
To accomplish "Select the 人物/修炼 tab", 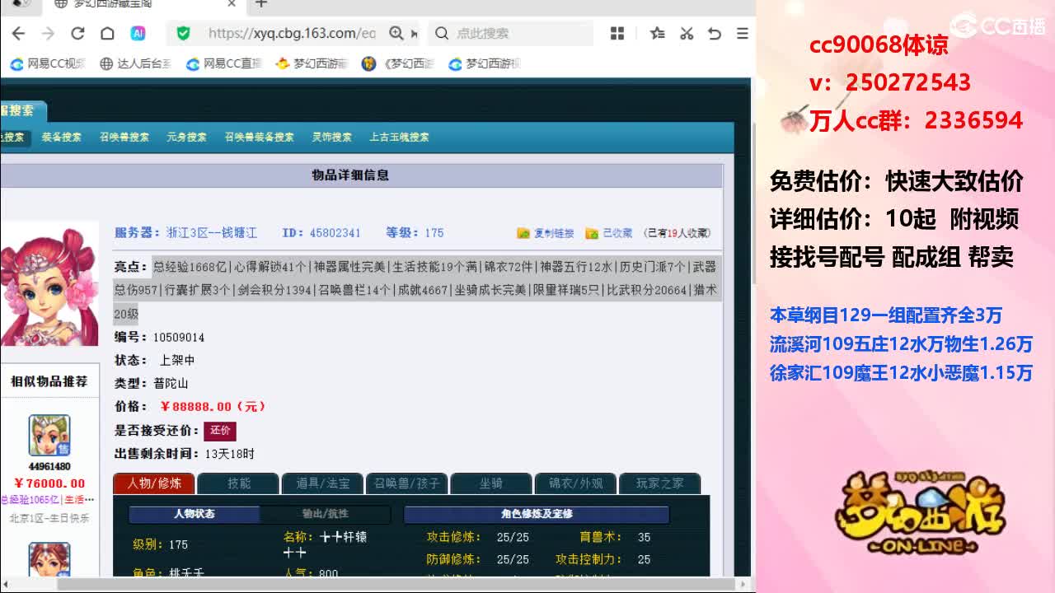I will click(x=153, y=483).
